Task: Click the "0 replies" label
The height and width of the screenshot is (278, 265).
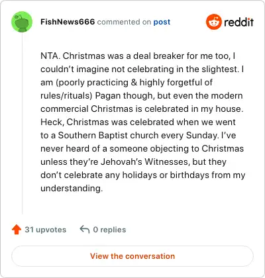Action: tap(109, 230)
